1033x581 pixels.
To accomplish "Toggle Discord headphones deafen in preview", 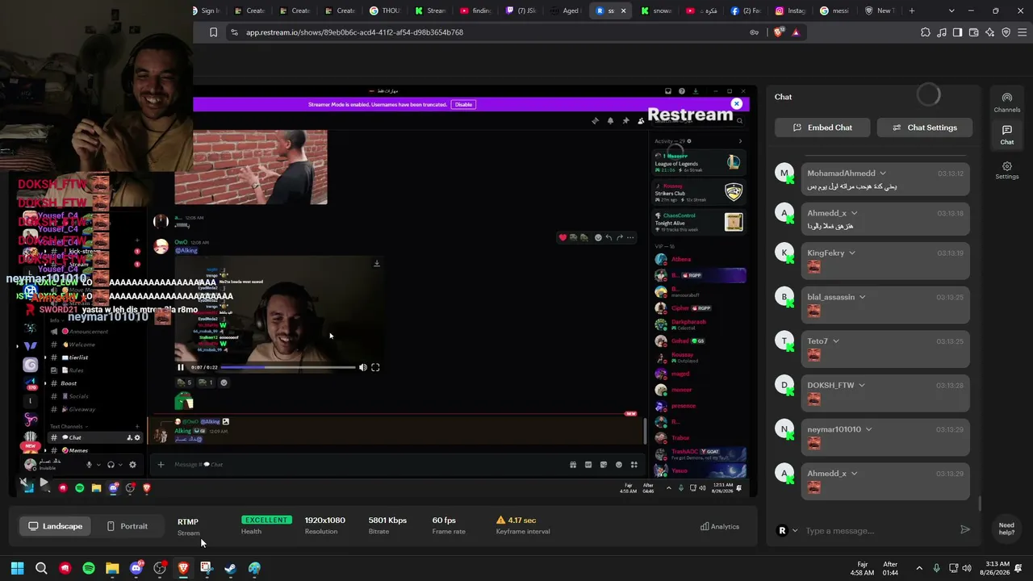I will tap(111, 464).
